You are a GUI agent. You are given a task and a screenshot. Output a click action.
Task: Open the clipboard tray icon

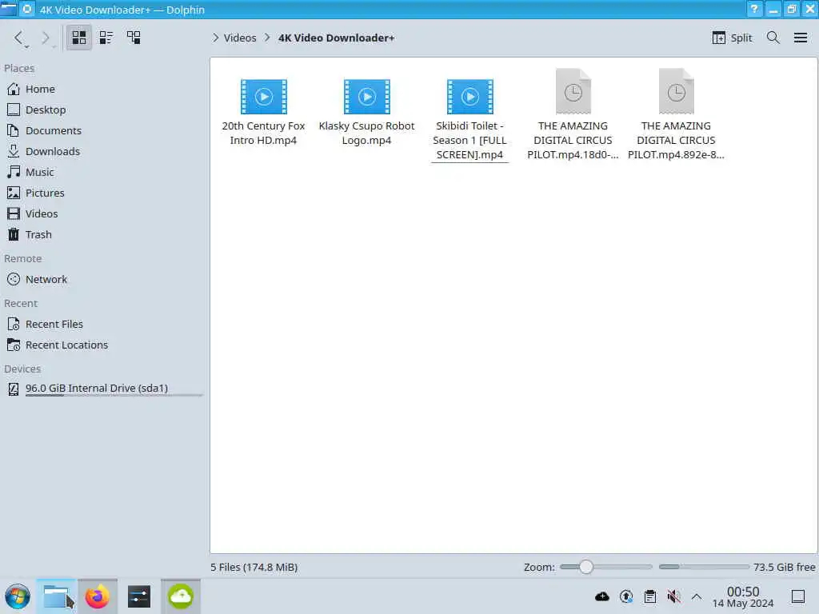click(x=650, y=596)
